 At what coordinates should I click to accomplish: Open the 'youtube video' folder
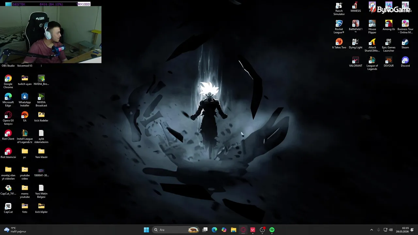pyautogui.click(x=25, y=173)
